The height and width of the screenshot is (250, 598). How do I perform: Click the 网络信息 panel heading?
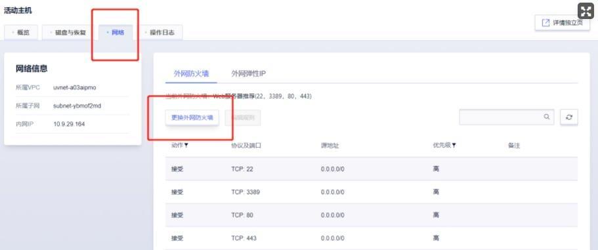[32, 69]
